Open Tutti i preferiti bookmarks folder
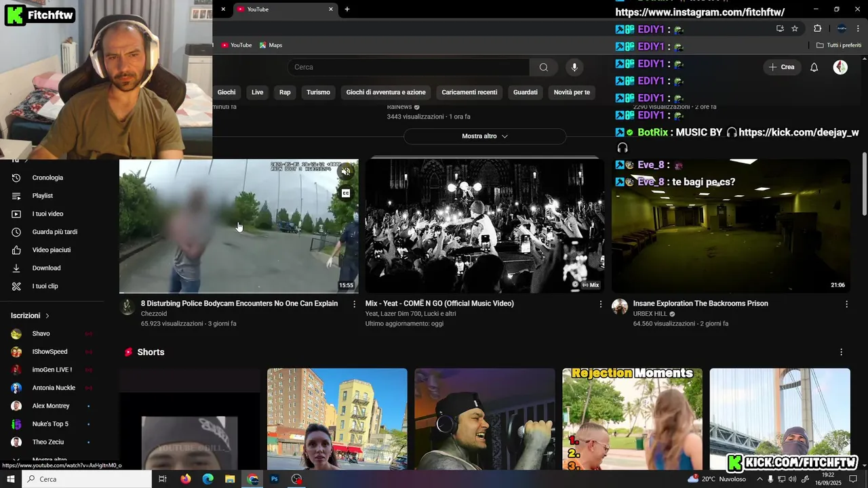This screenshot has width=868, height=488. tap(839, 45)
